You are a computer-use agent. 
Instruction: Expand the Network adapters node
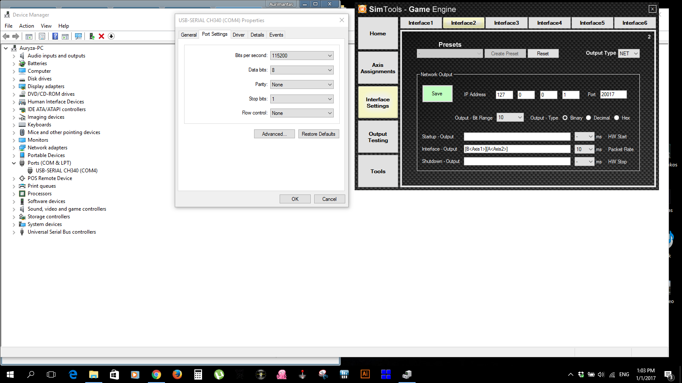point(14,148)
